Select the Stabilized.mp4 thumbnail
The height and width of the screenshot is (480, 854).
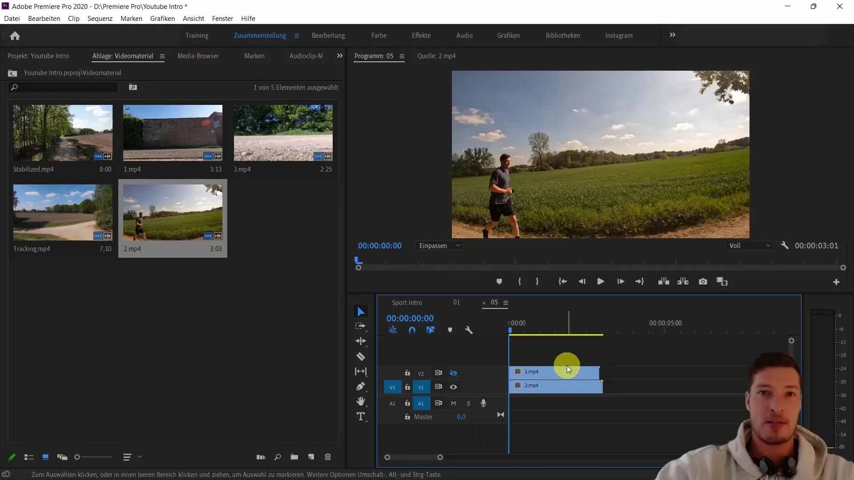[63, 133]
